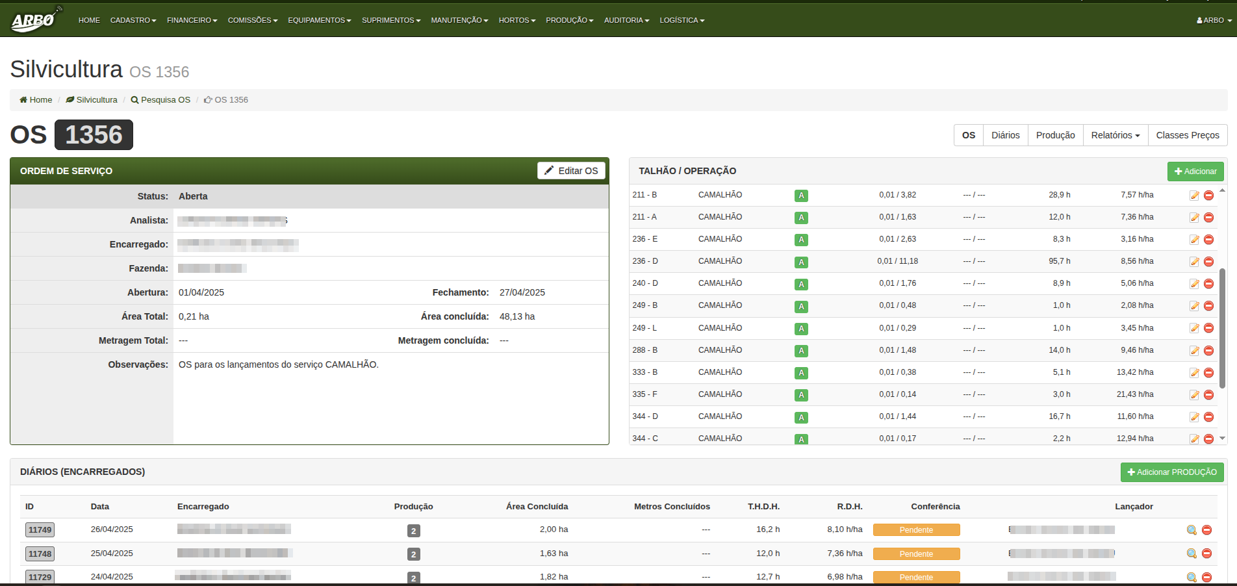Screen dimensions: 1237x586
Task: View details of diário 11749
Action: point(1192,530)
